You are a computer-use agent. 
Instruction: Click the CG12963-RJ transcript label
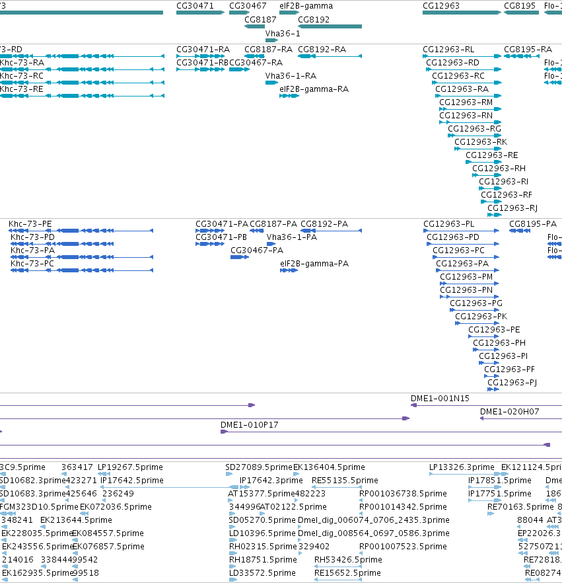pos(512,208)
